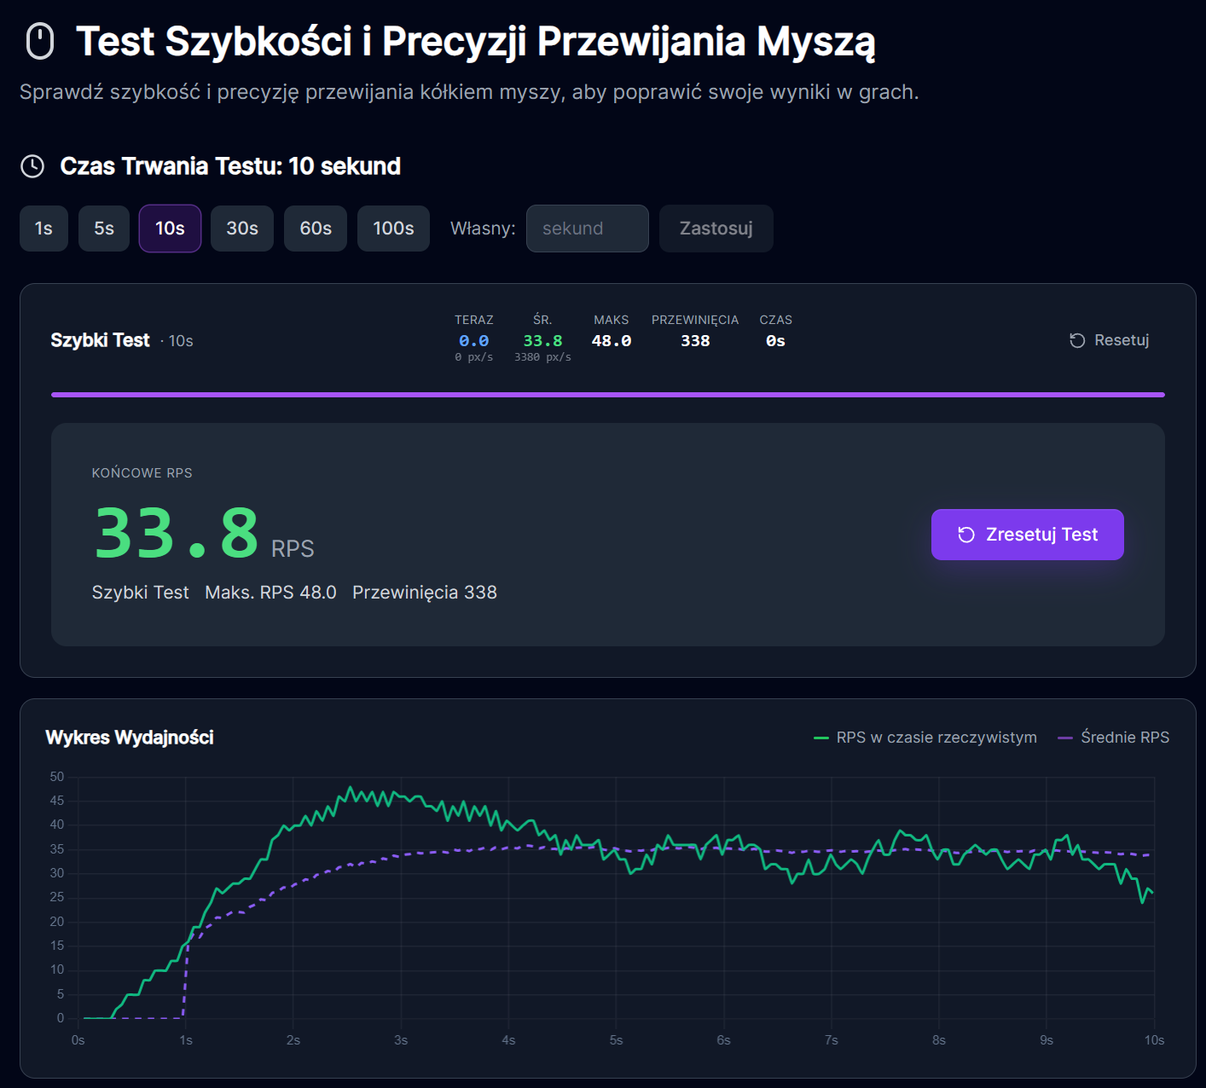Click the Maks. RPS 48.0 summary text
The width and height of the screenshot is (1206, 1088).
click(270, 593)
